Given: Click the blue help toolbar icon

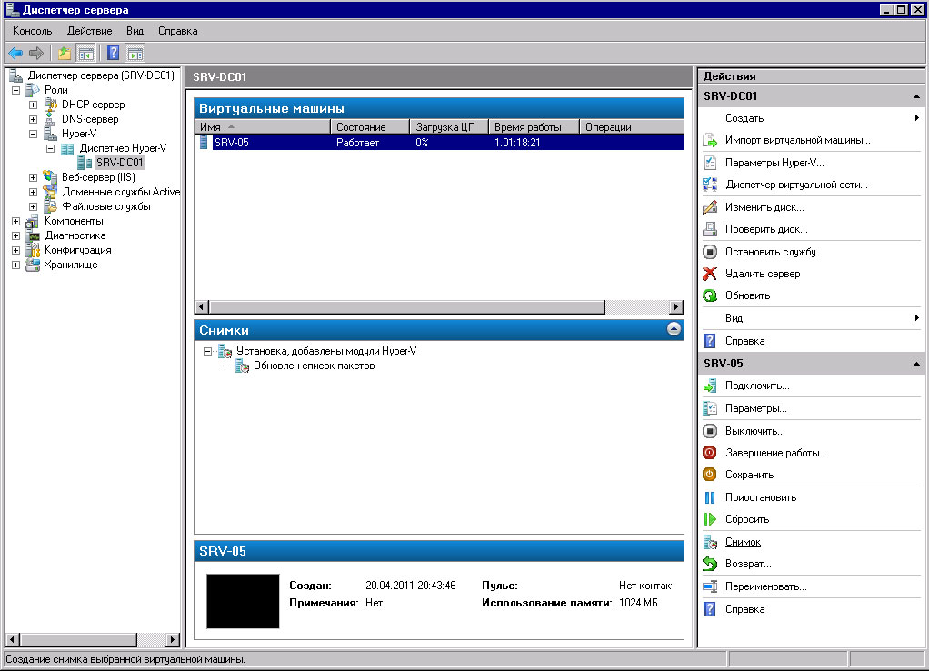Looking at the screenshot, I should pos(114,53).
